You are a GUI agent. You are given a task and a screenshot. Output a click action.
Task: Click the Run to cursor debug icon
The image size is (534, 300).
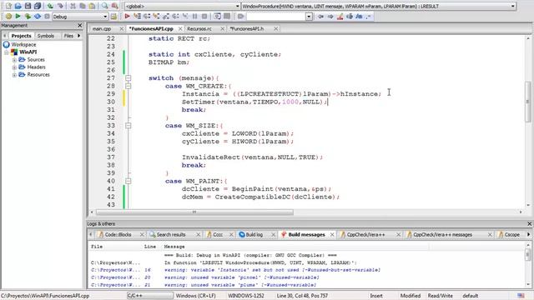point(137,17)
